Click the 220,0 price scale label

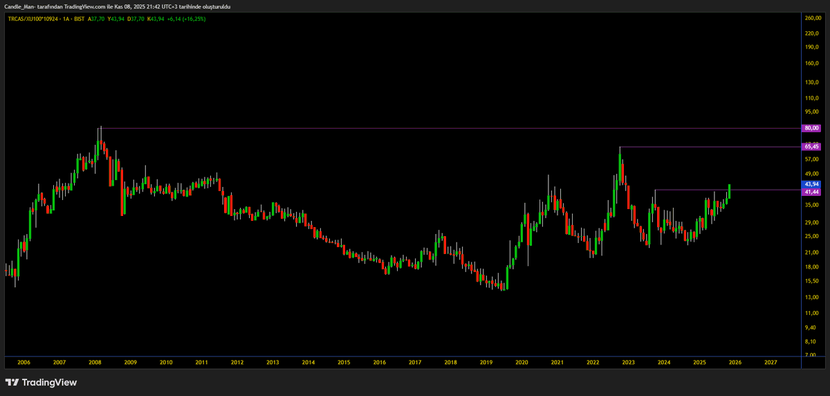812,32
